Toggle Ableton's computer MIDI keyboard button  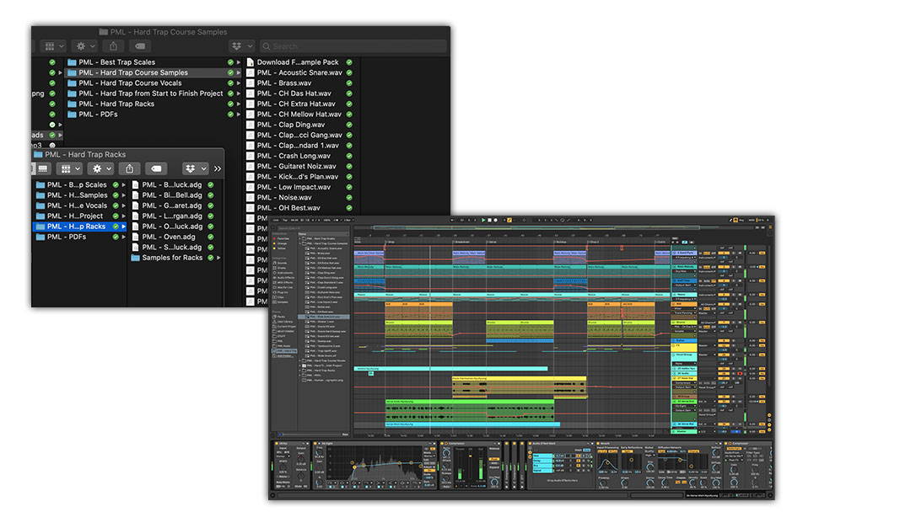coord(736,221)
